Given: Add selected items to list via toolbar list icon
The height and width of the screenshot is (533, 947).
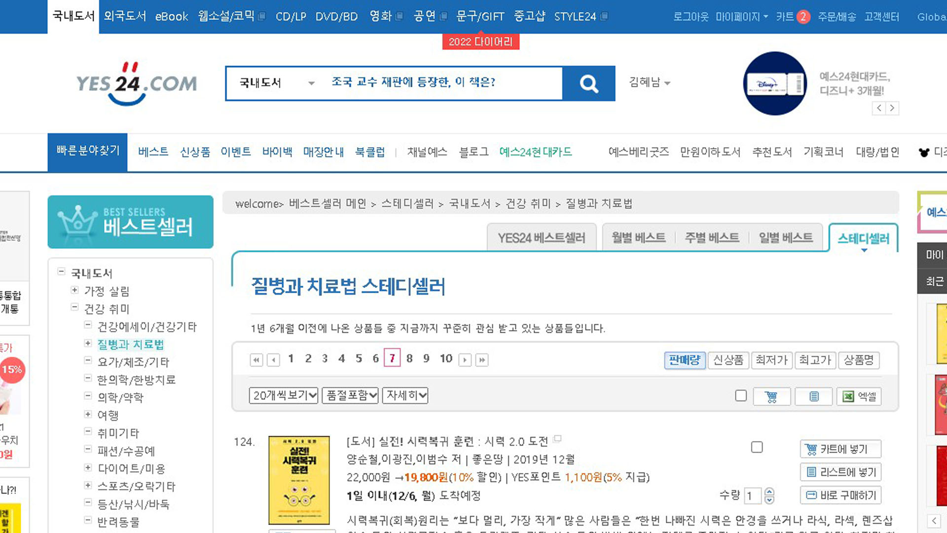Looking at the screenshot, I should [814, 396].
